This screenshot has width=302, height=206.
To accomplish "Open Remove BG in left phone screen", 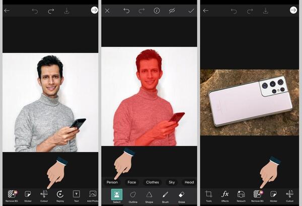I will point(12,196).
